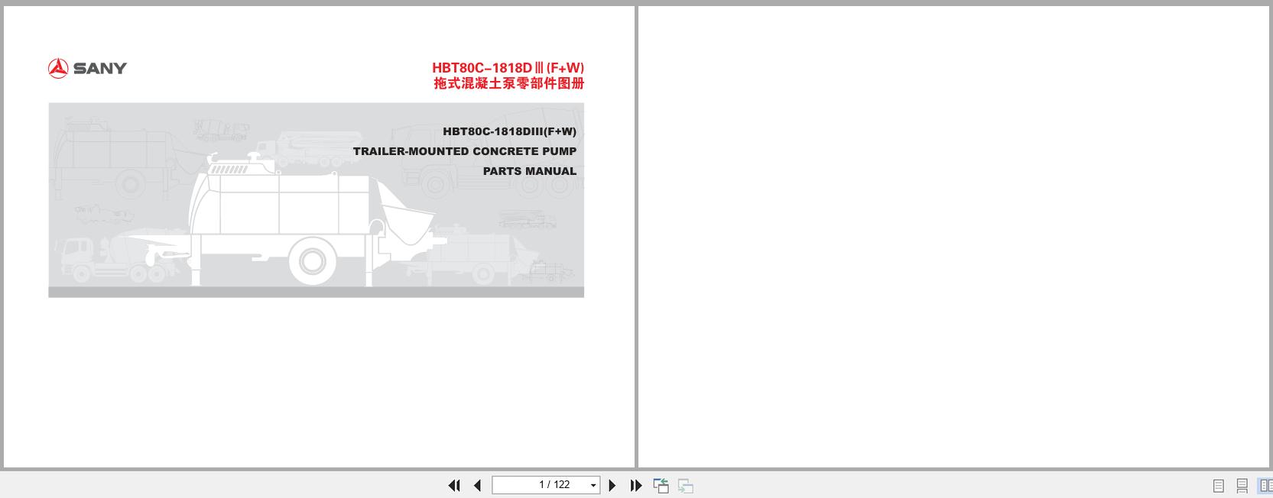Go to the next page
This screenshot has width=1273, height=498.
click(x=612, y=485)
